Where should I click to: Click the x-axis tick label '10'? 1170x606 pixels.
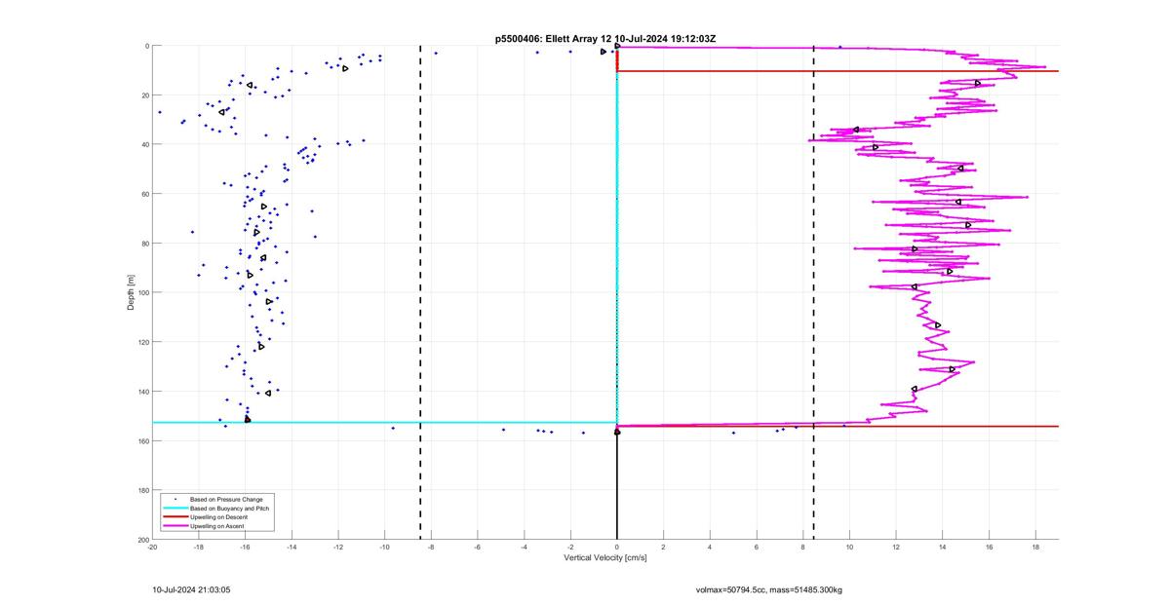click(849, 548)
